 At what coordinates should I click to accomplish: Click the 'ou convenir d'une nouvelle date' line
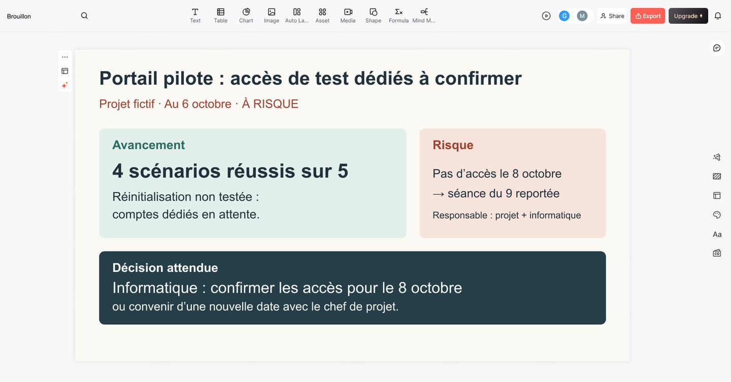[x=255, y=306]
